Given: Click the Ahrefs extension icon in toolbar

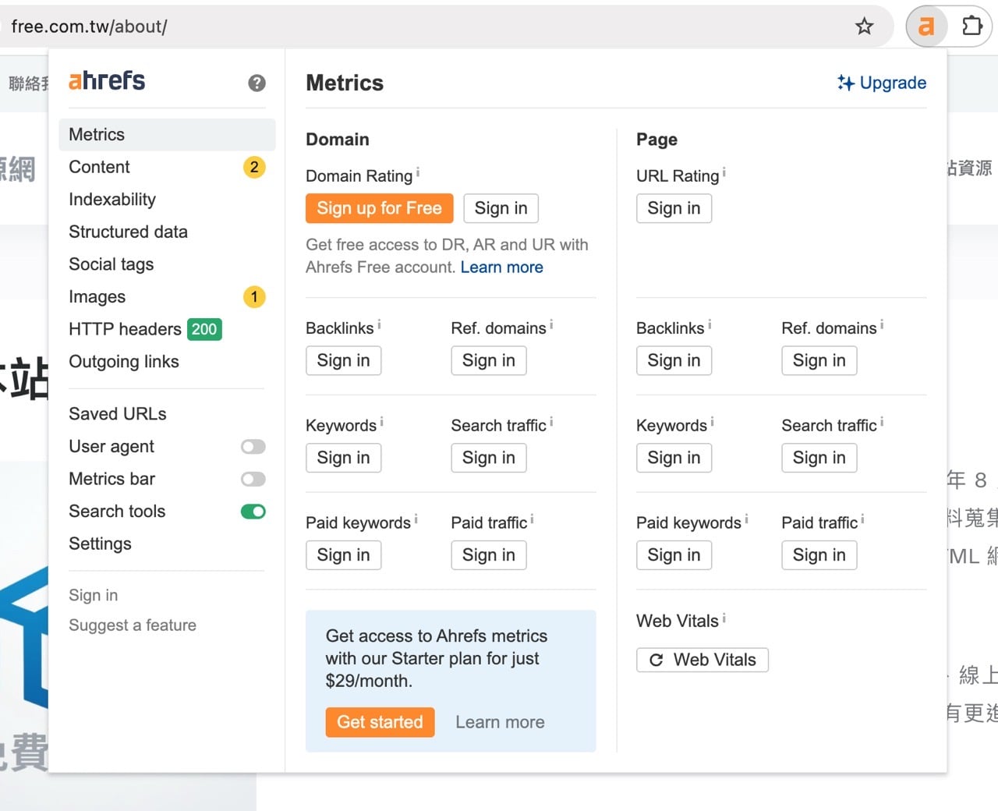Looking at the screenshot, I should click(925, 27).
